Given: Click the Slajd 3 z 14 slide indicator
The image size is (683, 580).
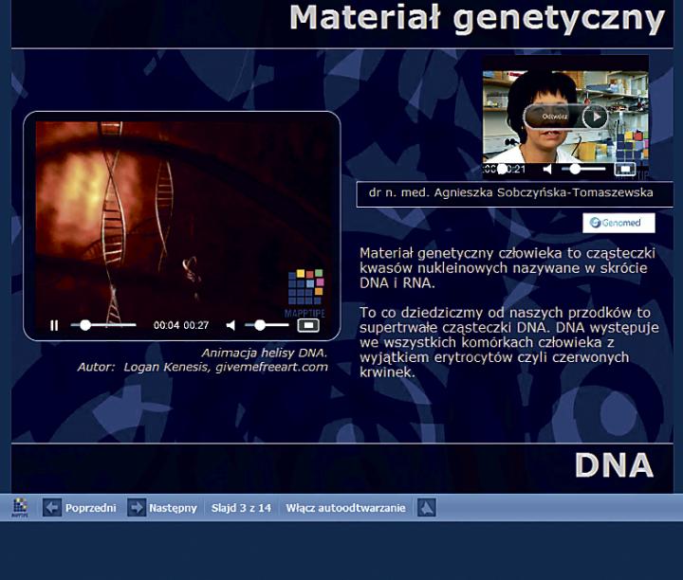Looking at the screenshot, I should (241, 508).
